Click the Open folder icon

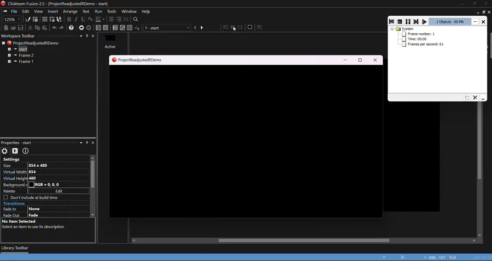pos(13,28)
